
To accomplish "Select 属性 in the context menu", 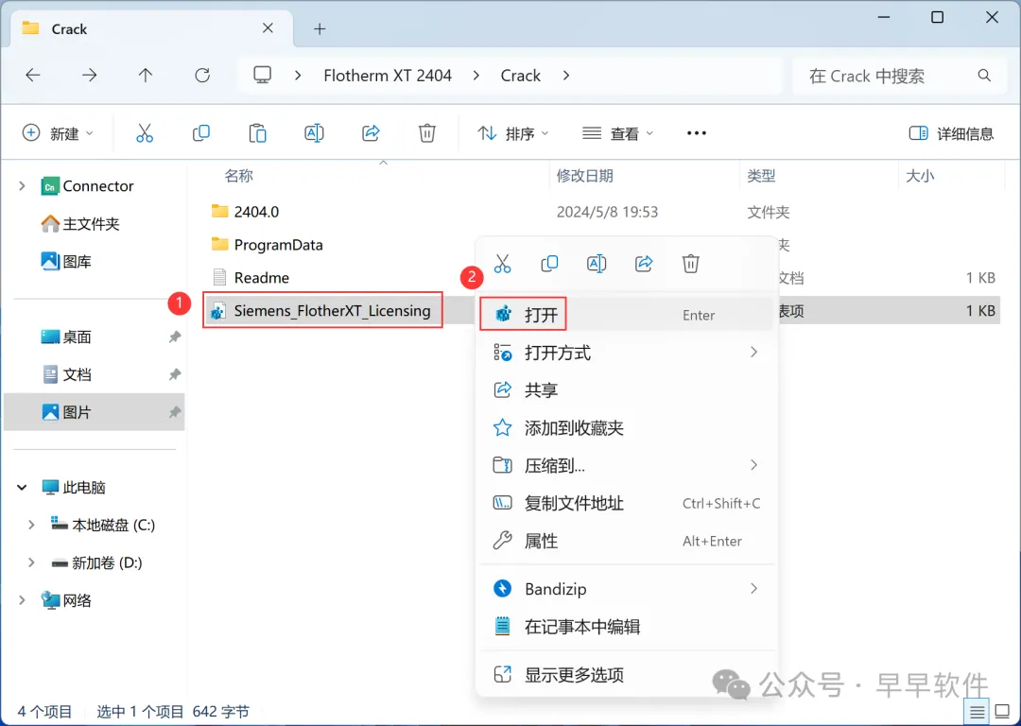I will (x=626, y=541).
